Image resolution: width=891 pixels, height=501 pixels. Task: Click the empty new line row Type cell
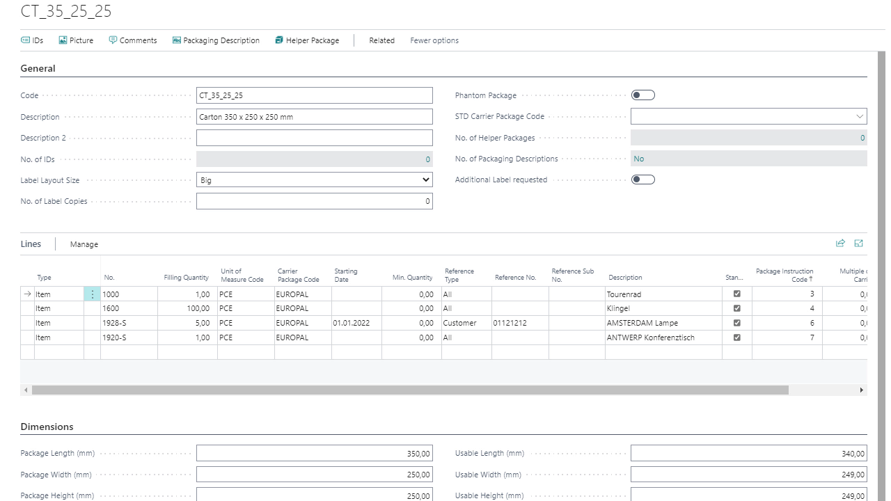[58, 352]
